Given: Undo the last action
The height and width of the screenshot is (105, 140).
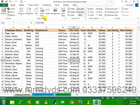Looking at the screenshot, I should click(x=10, y=1).
